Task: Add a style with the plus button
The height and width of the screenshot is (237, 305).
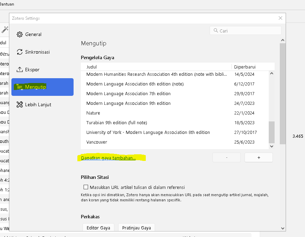Action: [x=259, y=157]
